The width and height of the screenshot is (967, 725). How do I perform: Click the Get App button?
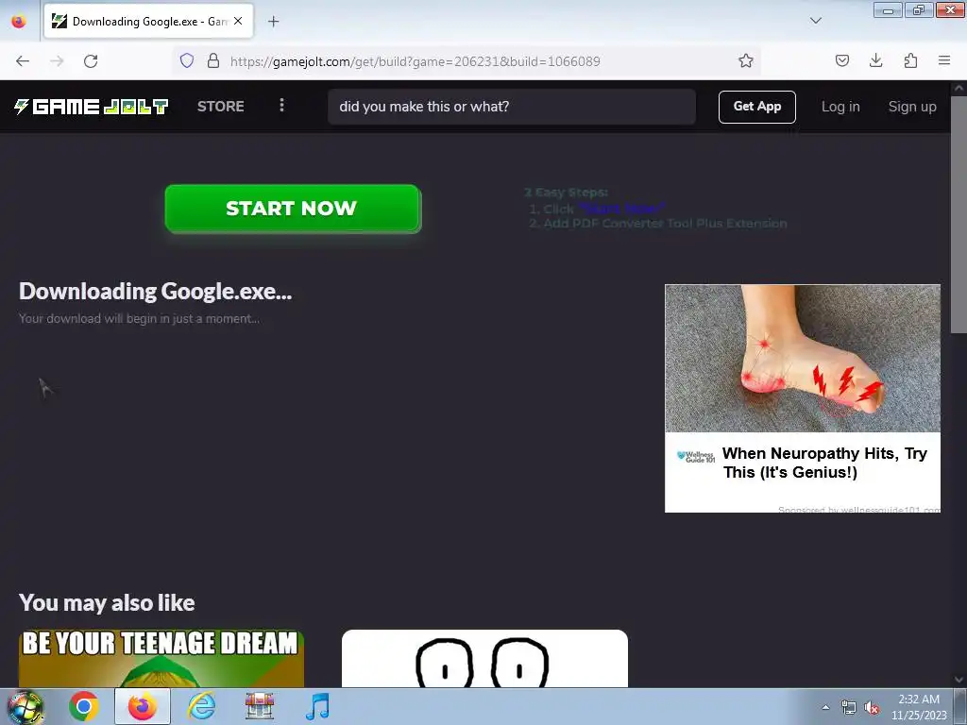pos(756,107)
